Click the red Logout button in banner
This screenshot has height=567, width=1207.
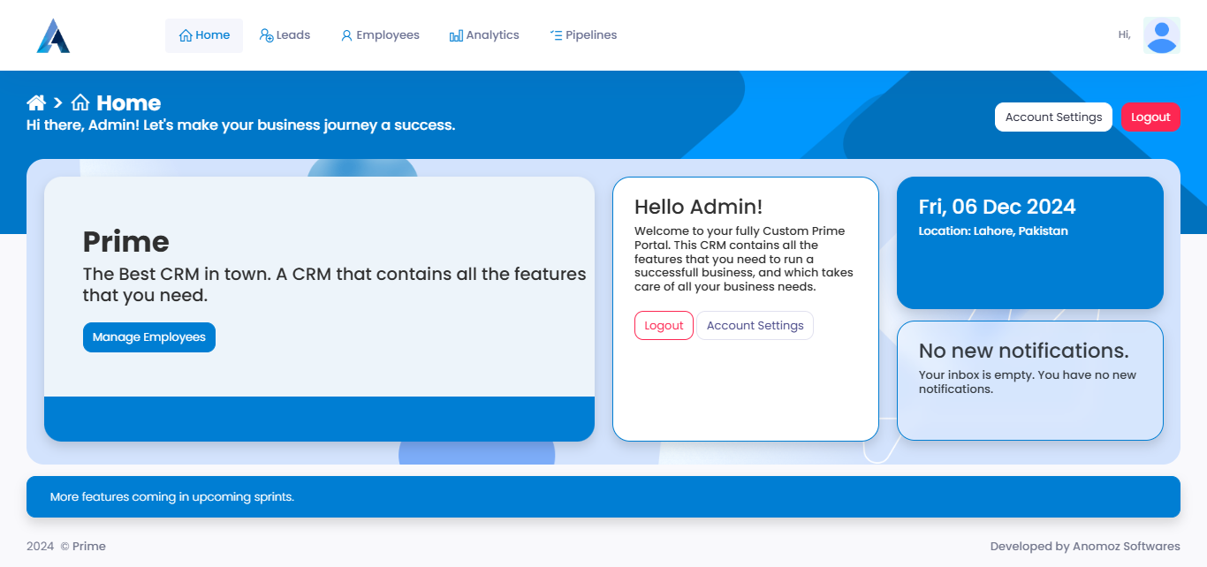pos(1150,117)
